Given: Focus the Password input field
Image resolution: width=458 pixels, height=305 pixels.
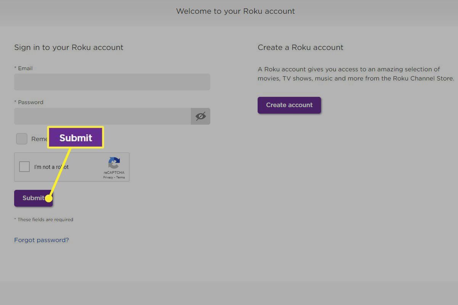Looking at the screenshot, I should 99,116.
